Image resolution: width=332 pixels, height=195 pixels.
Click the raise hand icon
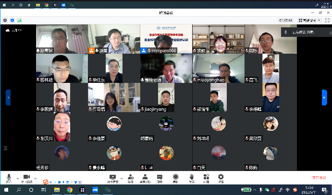pos(191,177)
